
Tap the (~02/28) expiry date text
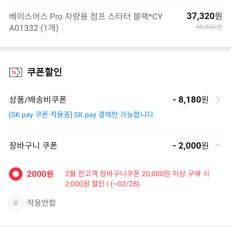coord(125,184)
